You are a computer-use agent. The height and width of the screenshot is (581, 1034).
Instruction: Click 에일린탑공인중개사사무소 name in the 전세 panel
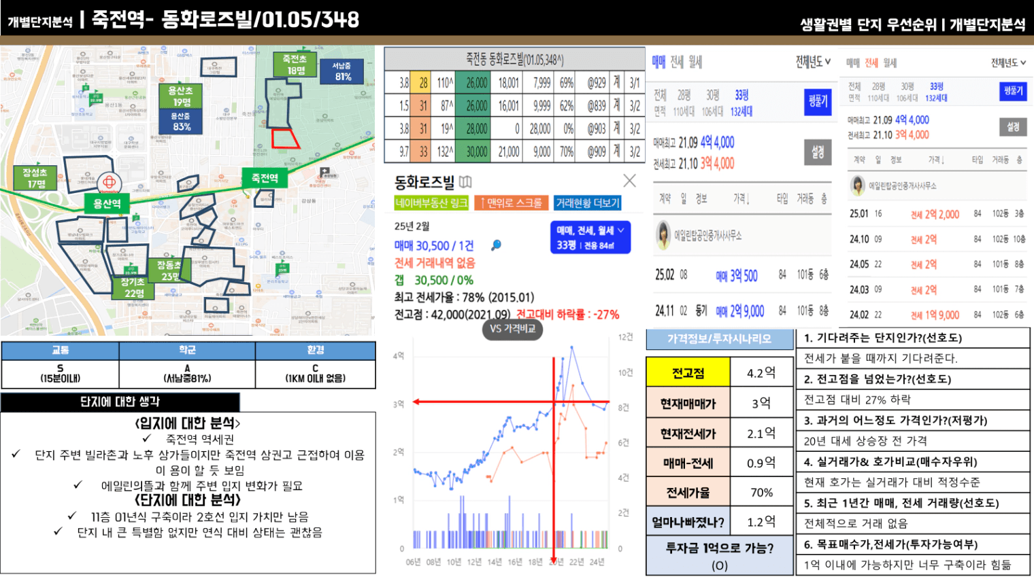point(903,185)
